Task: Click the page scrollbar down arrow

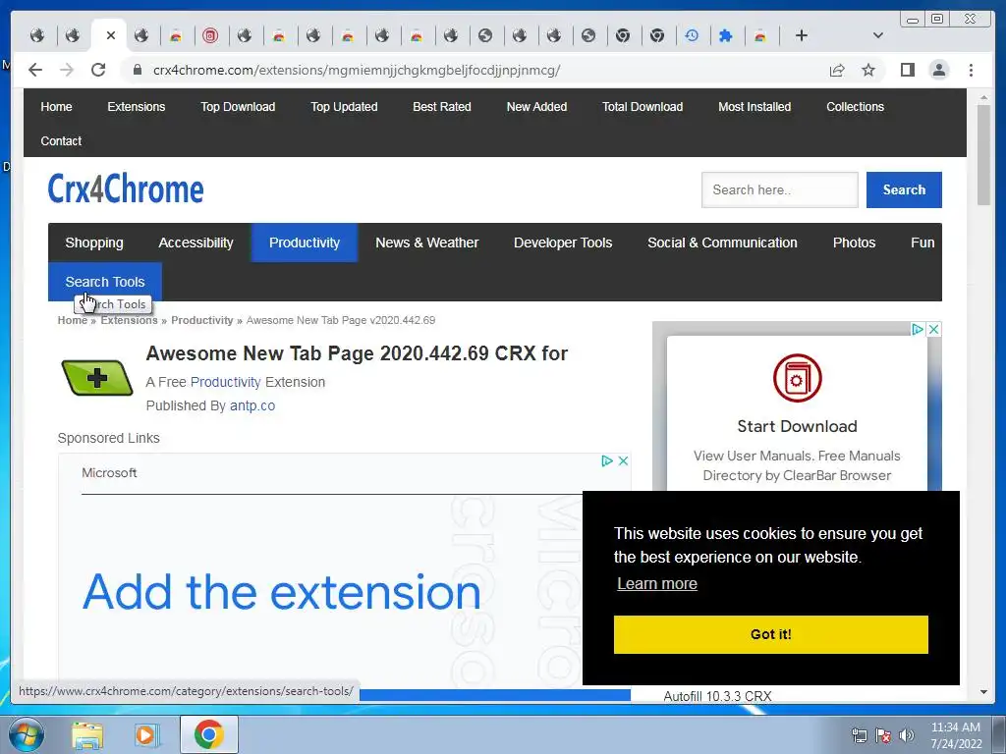Action: (x=983, y=692)
